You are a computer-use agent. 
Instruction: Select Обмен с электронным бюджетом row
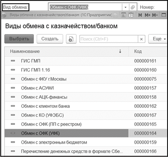(x=86, y=142)
